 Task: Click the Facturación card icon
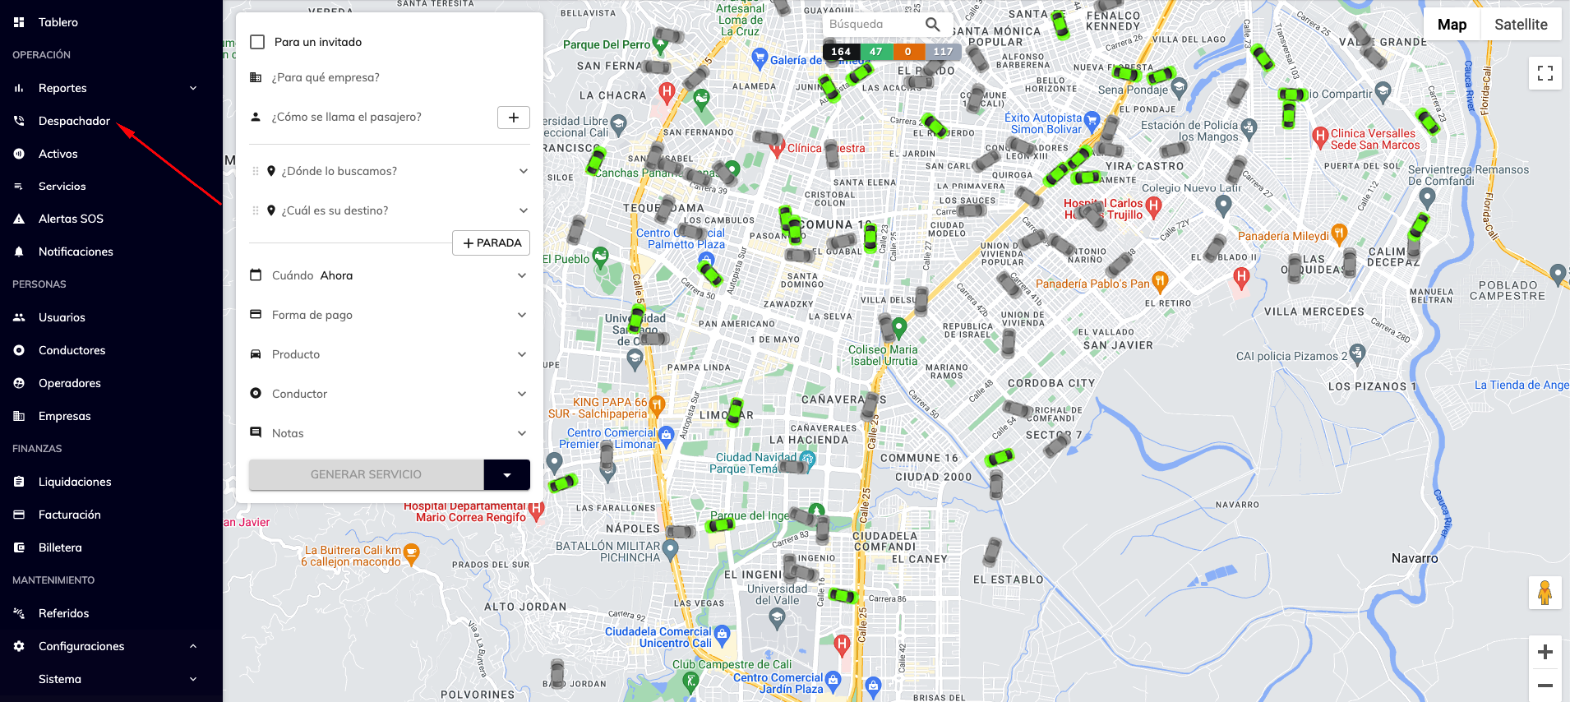[19, 515]
